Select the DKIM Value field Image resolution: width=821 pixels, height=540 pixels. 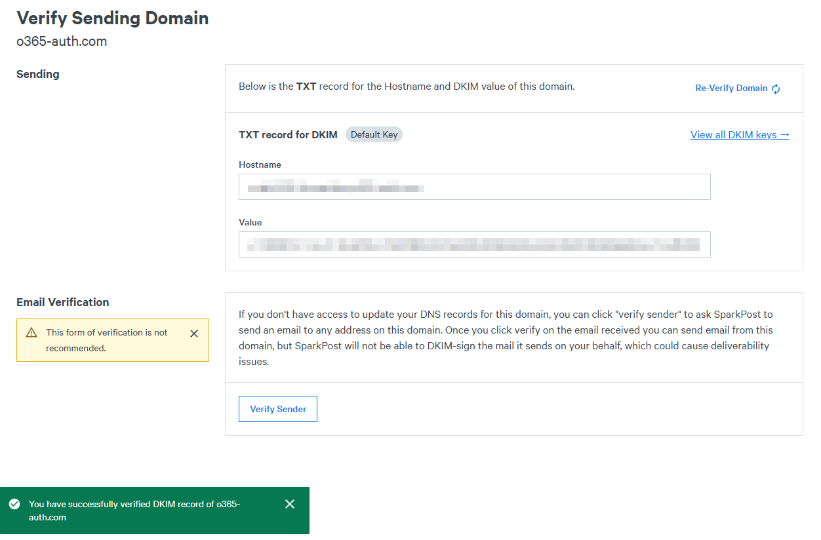(475, 244)
